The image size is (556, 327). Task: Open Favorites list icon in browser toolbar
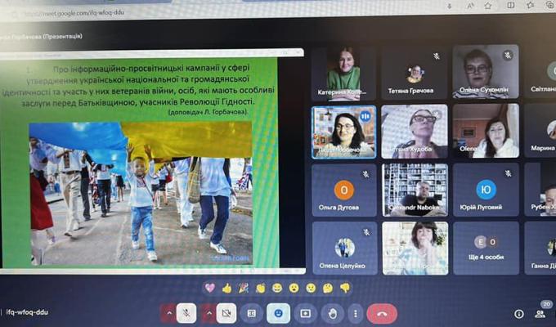point(530,5)
